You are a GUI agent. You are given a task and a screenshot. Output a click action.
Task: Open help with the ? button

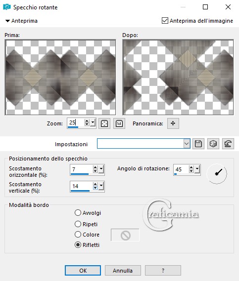point(163,270)
